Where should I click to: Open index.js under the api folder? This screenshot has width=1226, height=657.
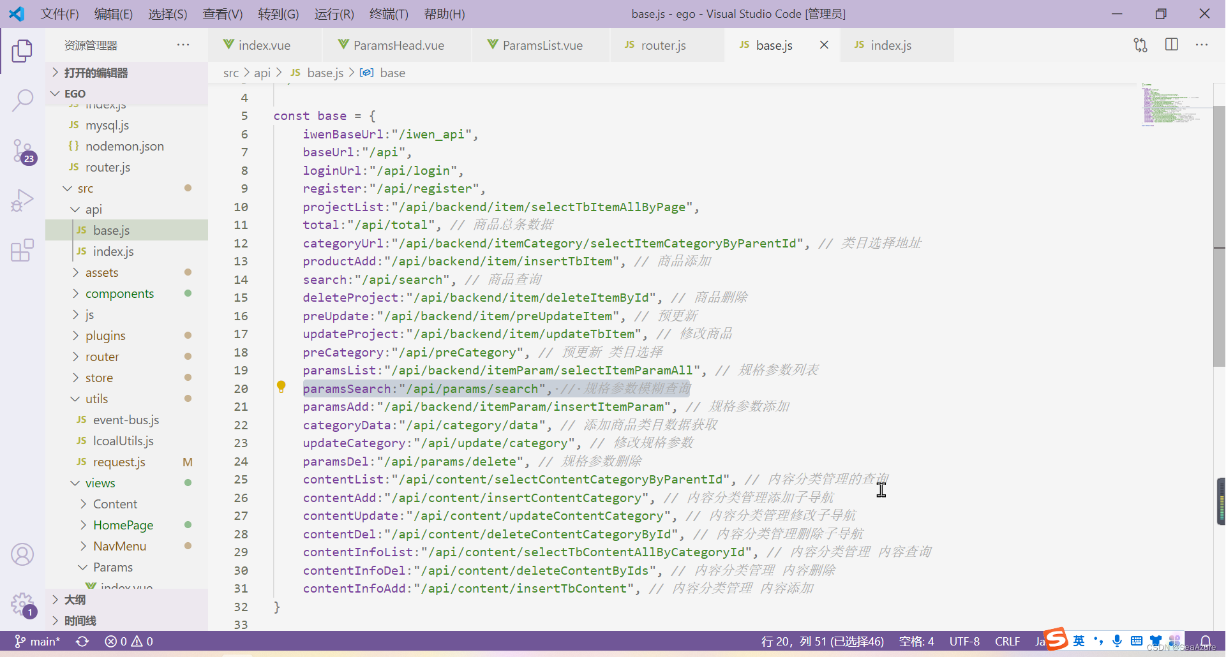tap(126, 251)
